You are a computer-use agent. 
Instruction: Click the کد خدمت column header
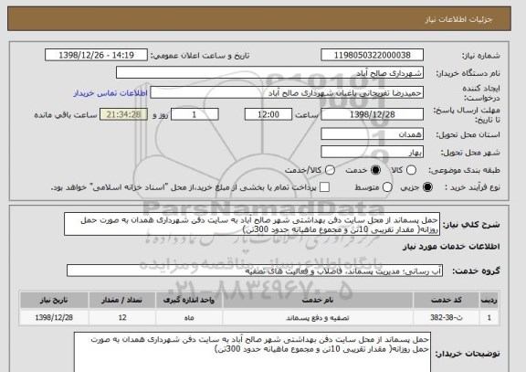pos(447,300)
